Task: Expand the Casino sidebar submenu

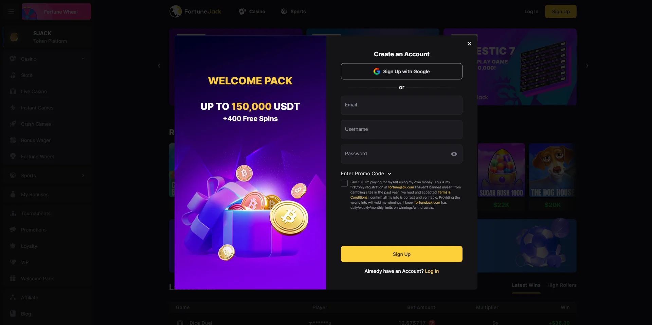Action: pyautogui.click(x=83, y=59)
